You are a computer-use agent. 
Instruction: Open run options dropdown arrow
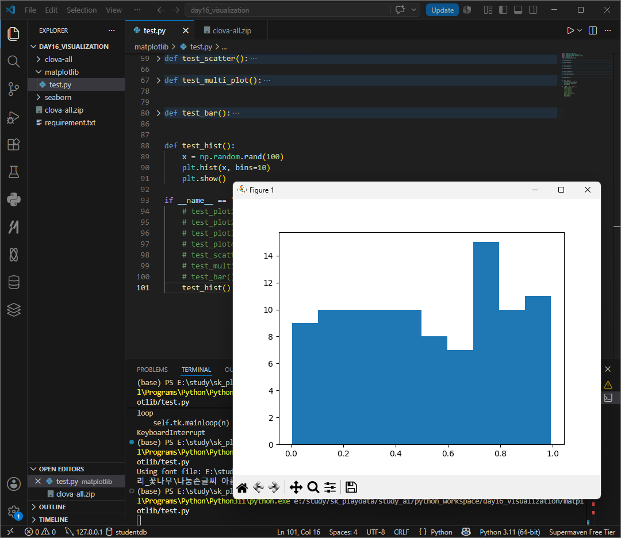(x=580, y=30)
